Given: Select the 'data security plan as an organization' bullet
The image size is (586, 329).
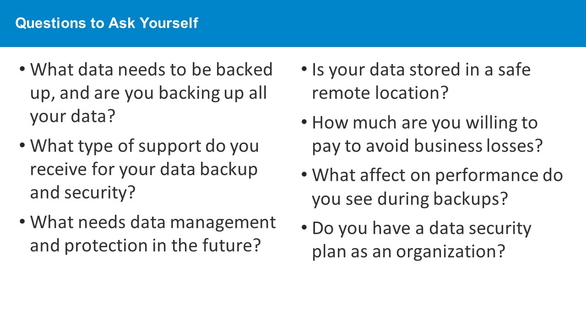Looking at the screenshot, I should [416, 240].
